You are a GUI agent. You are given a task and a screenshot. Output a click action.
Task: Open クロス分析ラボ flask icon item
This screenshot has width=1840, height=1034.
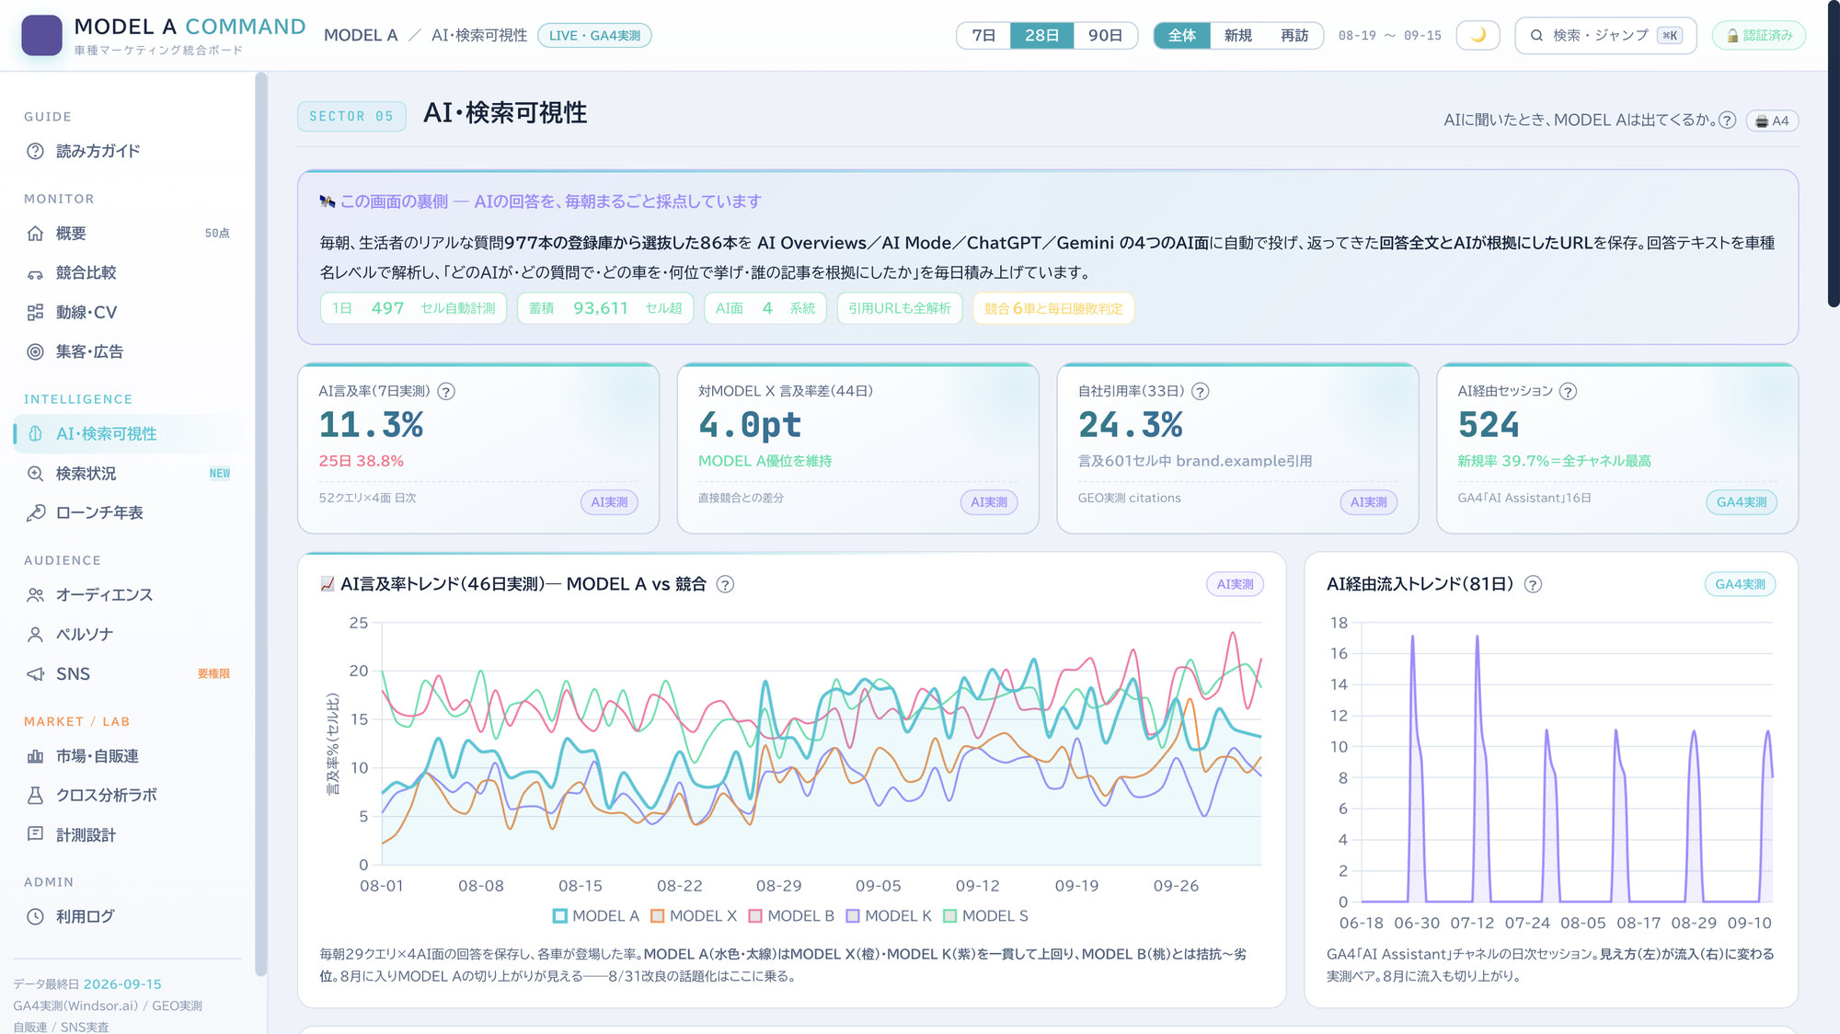coord(127,795)
